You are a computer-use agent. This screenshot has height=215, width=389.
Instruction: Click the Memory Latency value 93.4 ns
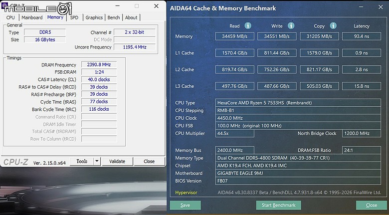[362, 36]
